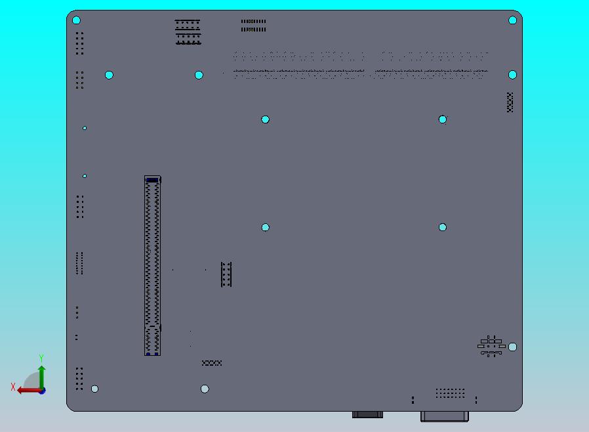Click the blue origin ball of the axis triad
Screen dimensions: 589x432
[43, 391]
